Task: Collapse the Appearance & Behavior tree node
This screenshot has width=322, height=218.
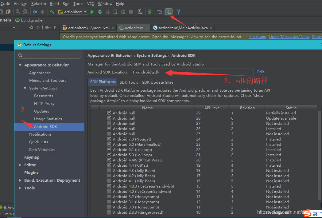Action: coord(20,65)
